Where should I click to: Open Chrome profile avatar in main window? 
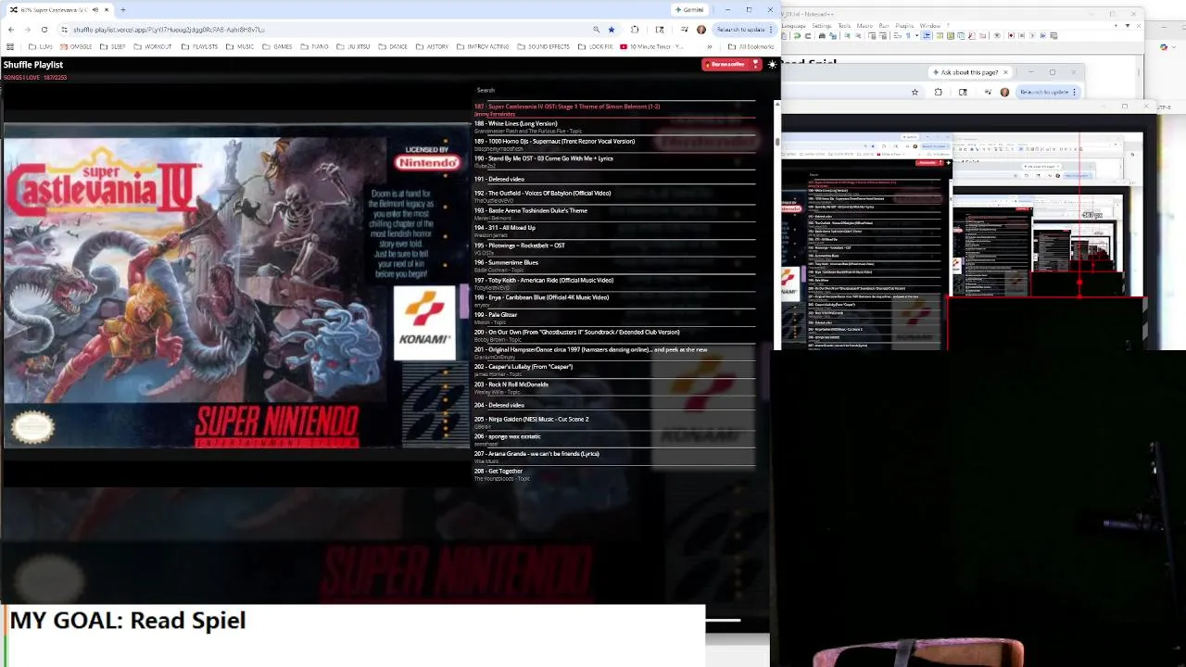click(x=701, y=30)
